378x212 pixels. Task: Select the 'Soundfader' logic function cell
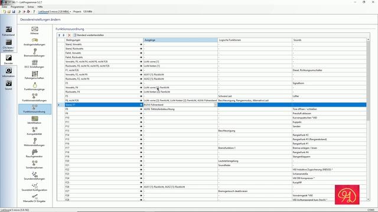click(x=255, y=165)
